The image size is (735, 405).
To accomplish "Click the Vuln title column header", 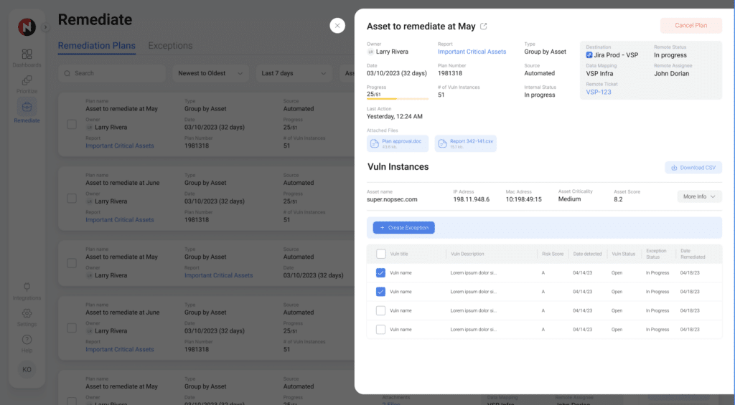I will [399, 254].
